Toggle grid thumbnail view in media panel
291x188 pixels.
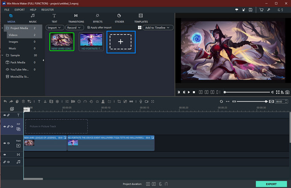point(140,28)
